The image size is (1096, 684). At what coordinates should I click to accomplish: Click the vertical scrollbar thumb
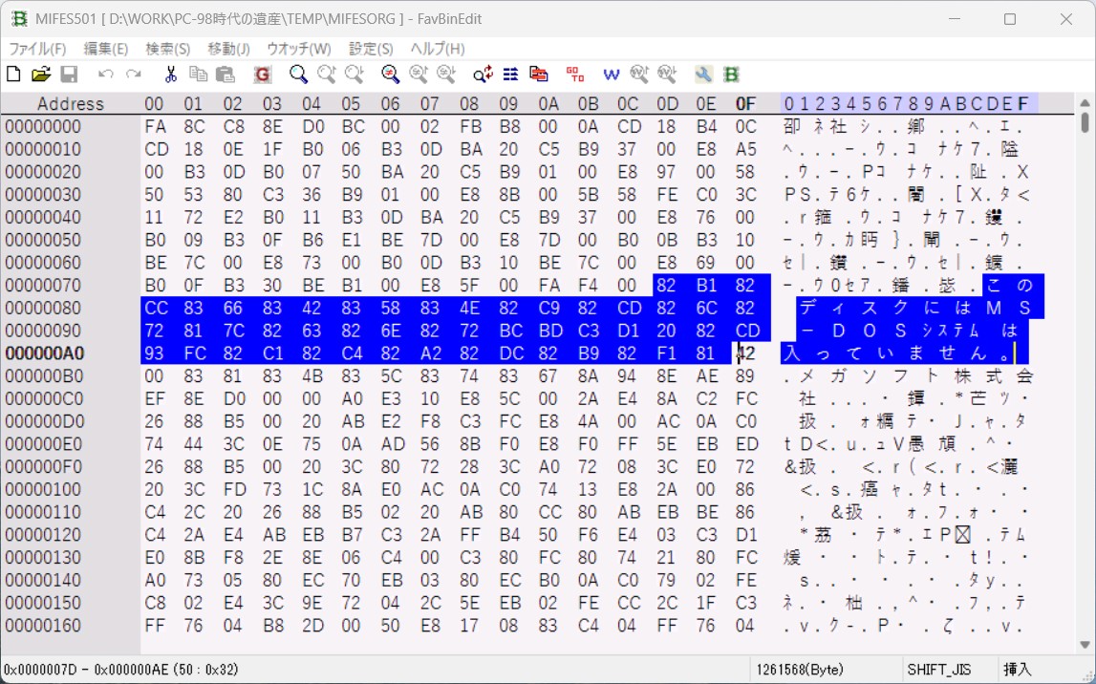click(1085, 123)
